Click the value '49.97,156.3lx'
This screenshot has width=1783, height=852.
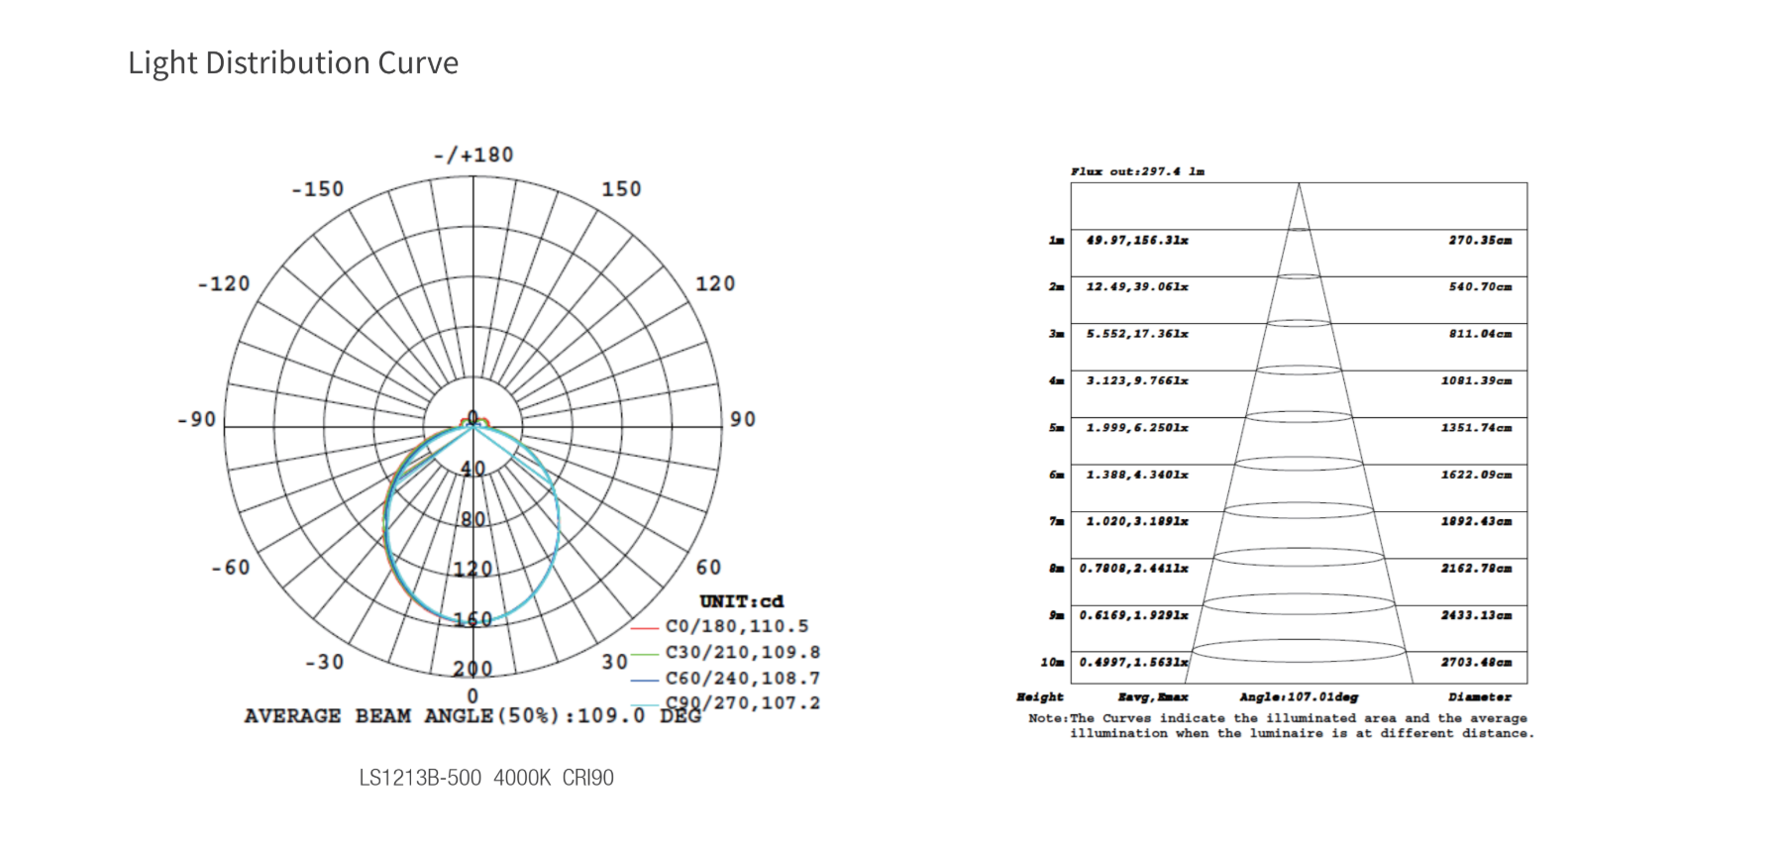point(1137,240)
